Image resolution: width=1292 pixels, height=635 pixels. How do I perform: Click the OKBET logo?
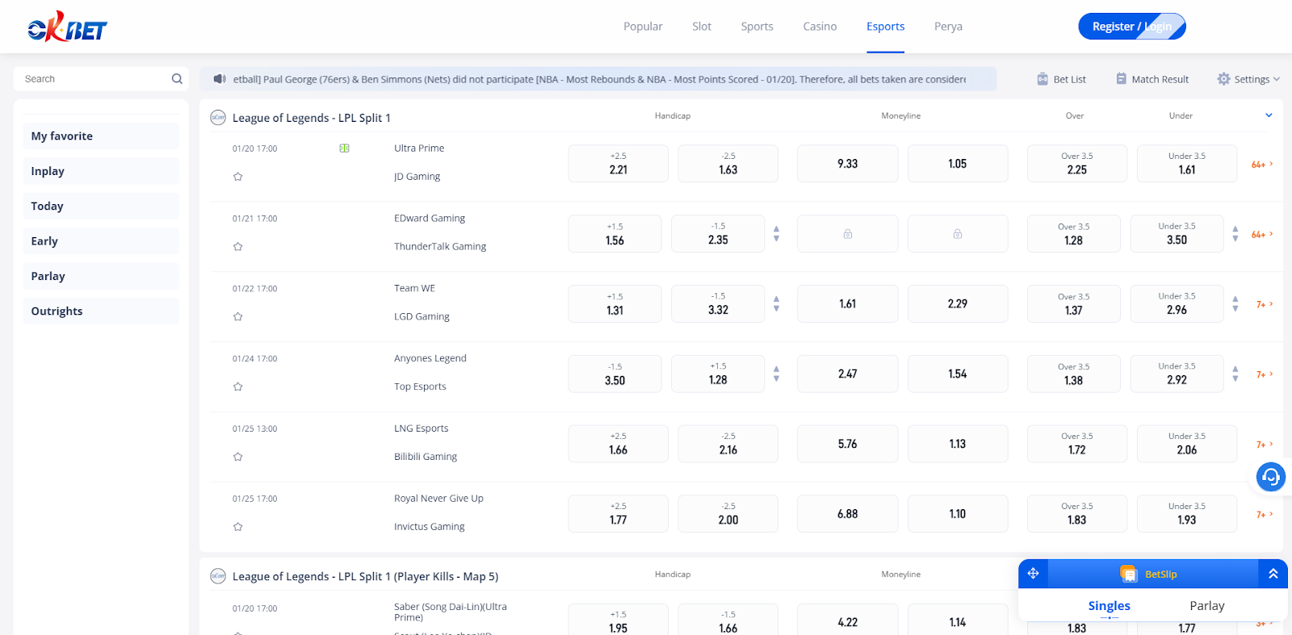67,27
